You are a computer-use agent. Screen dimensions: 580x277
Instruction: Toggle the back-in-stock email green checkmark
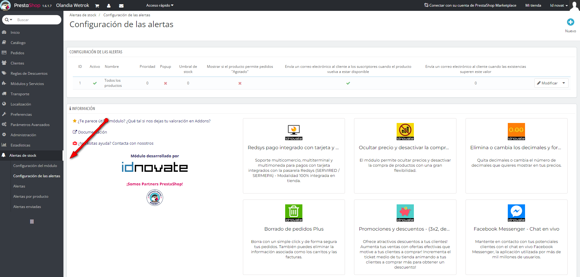[x=348, y=83]
